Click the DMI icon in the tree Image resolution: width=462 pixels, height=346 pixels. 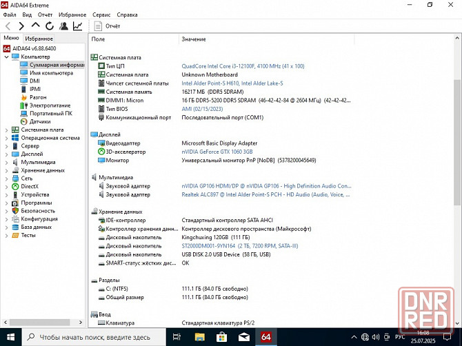click(x=24, y=81)
